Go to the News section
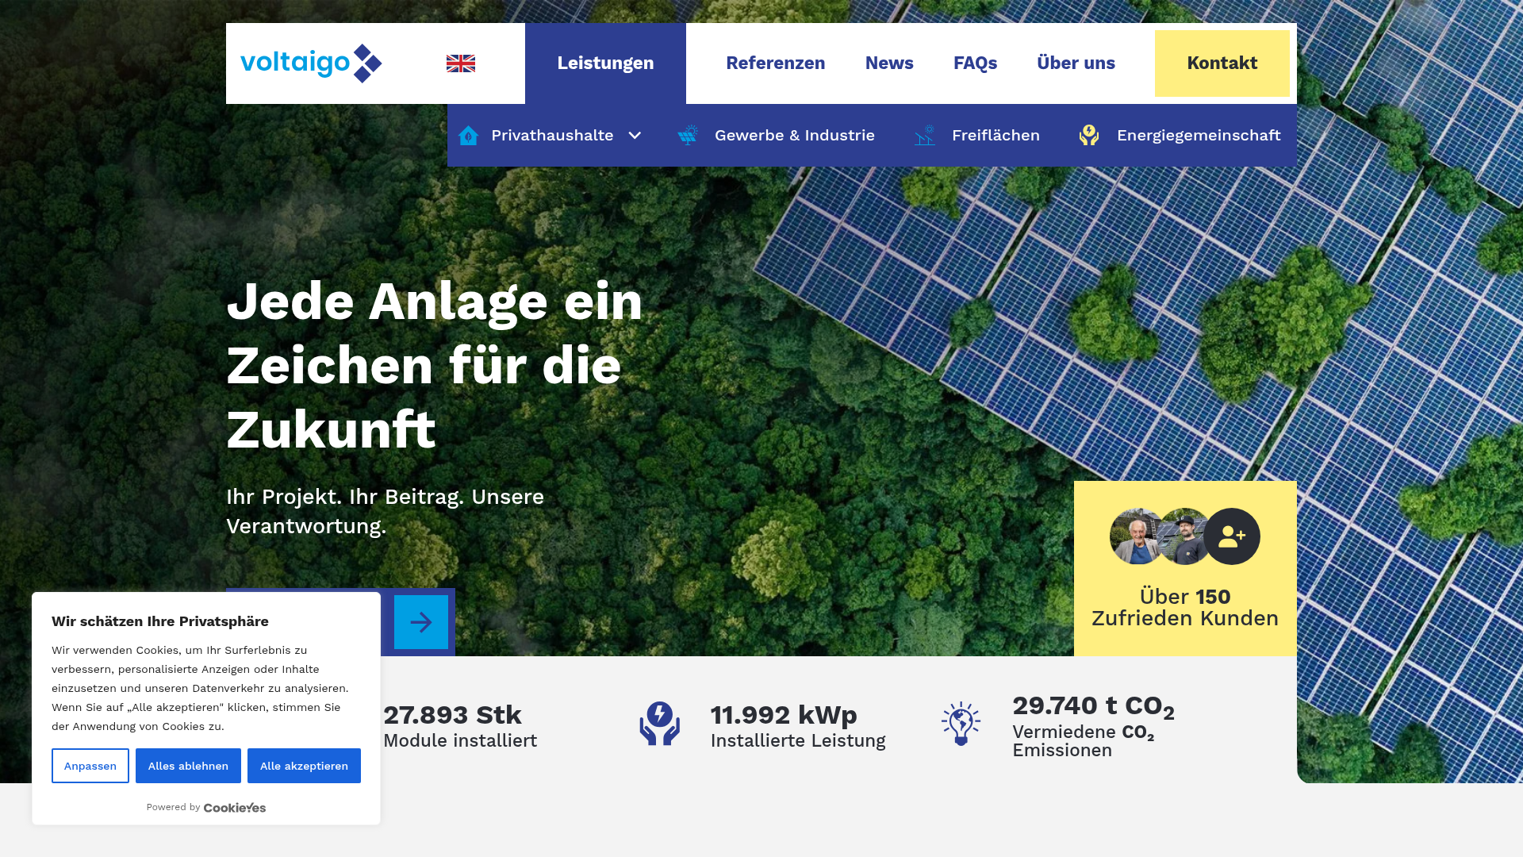Screen dimensions: 1523x857 889,63
